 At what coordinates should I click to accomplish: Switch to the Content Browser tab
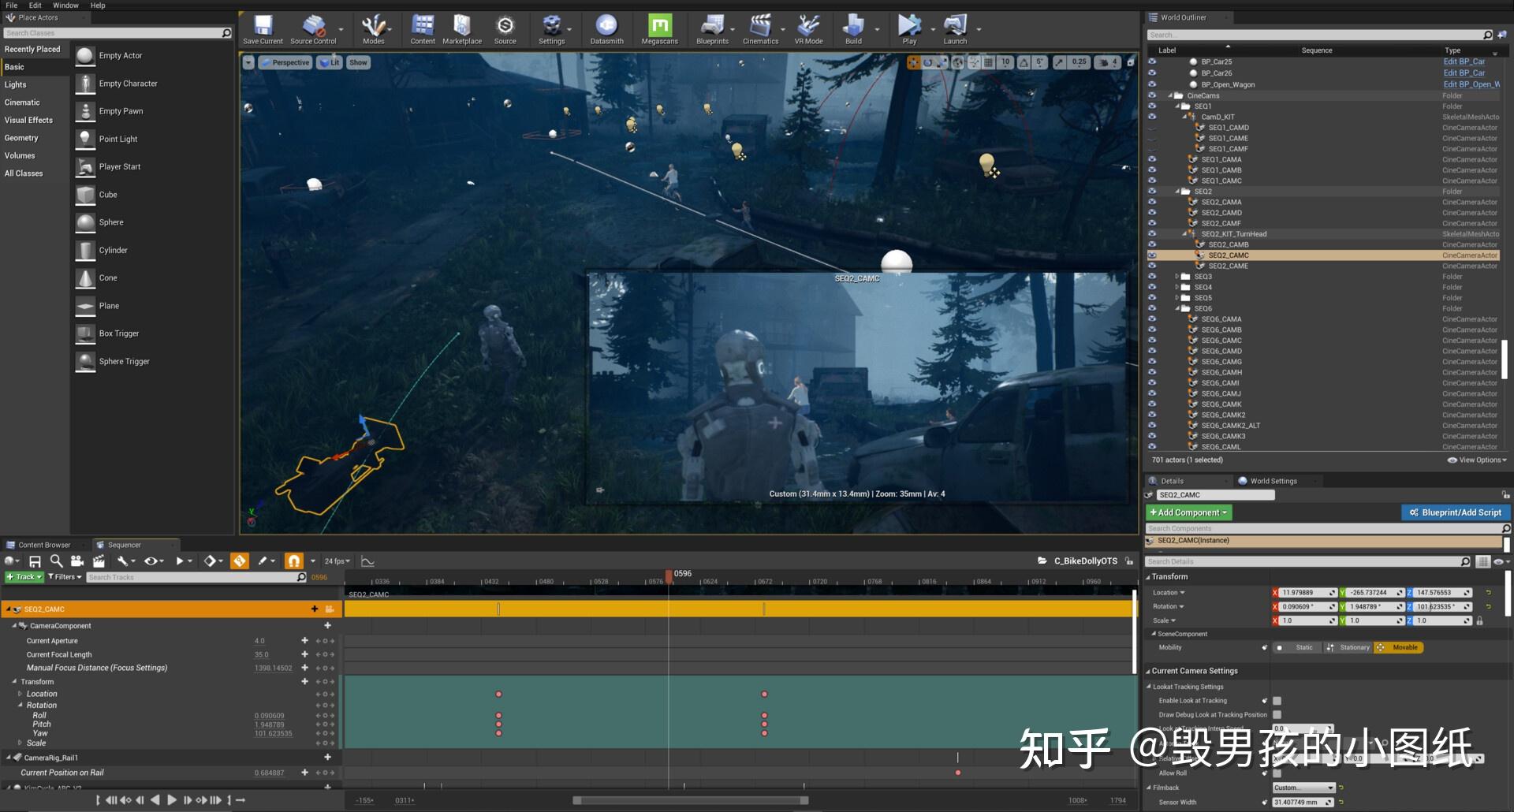coord(44,545)
